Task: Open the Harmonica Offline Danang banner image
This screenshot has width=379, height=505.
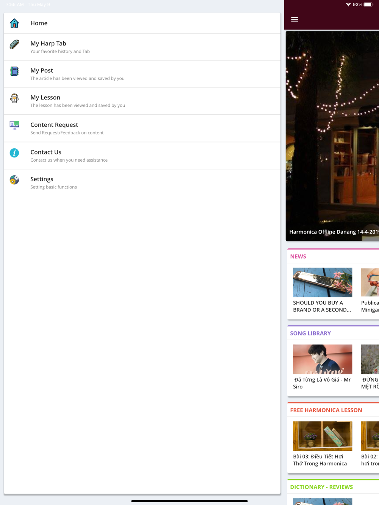Action: pyautogui.click(x=332, y=136)
